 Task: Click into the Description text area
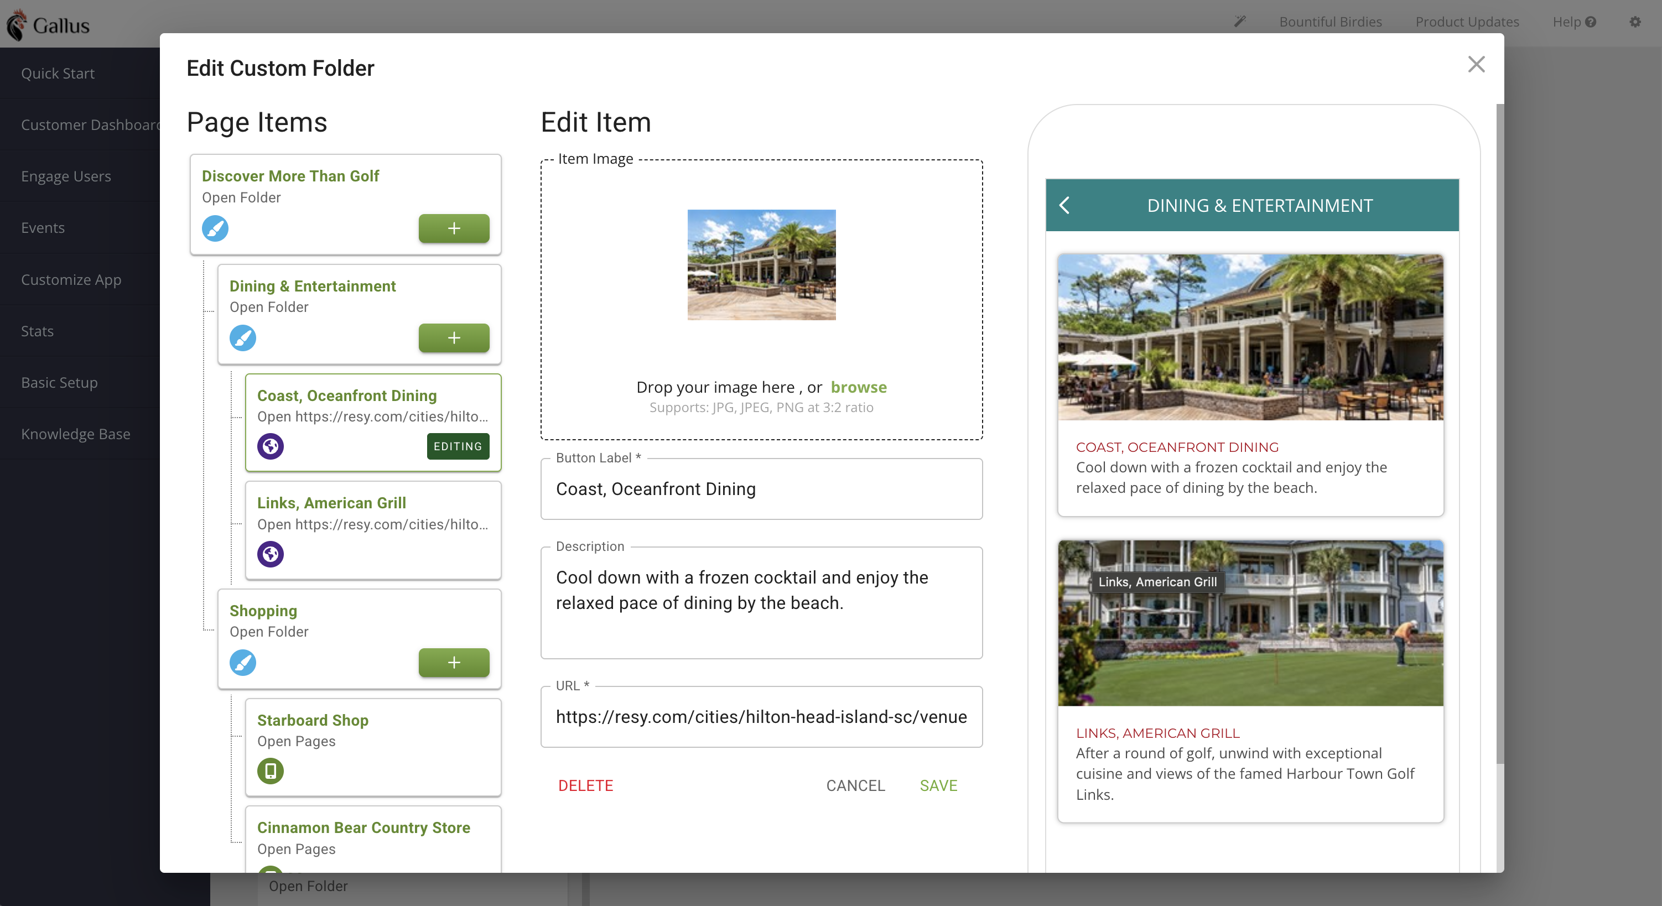pyautogui.click(x=761, y=603)
